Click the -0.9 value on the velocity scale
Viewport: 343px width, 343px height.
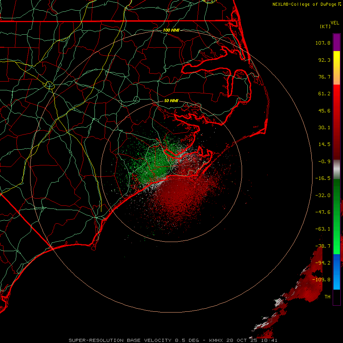pos(324,162)
